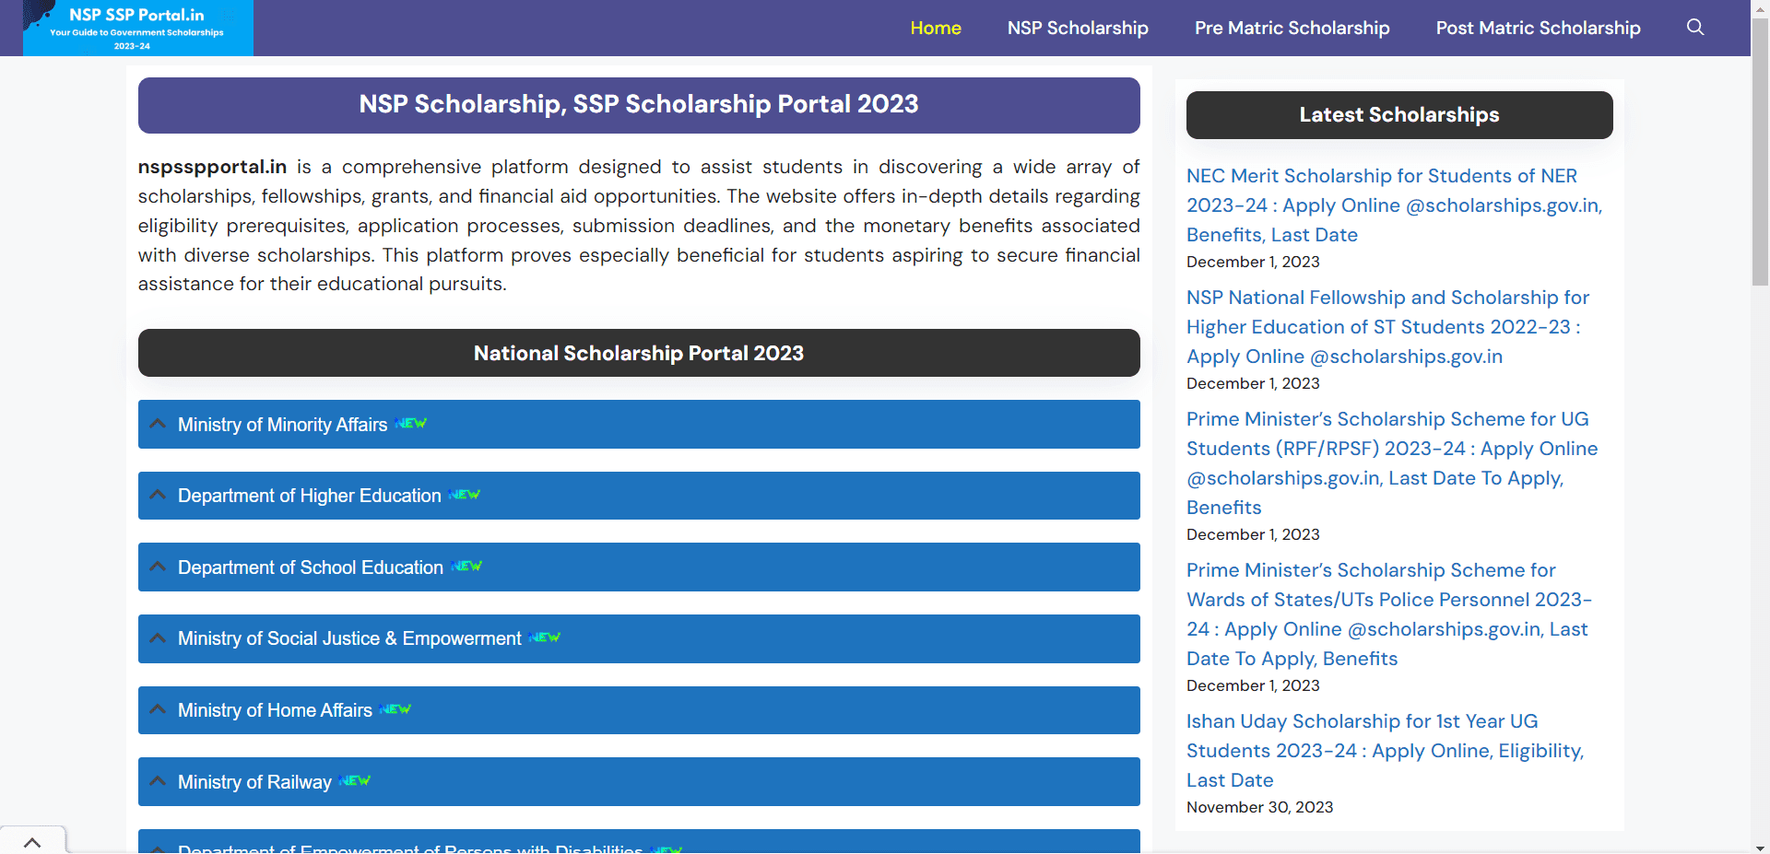Click National Scholarship Portal 2023 heading

click(639, 353)
